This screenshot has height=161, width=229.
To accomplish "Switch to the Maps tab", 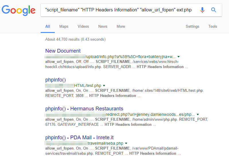I will (64, 26).
